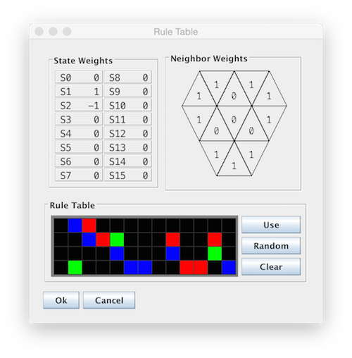
Task: Select the S2 weight field showing -1
Action: click(x=79, y=105)
